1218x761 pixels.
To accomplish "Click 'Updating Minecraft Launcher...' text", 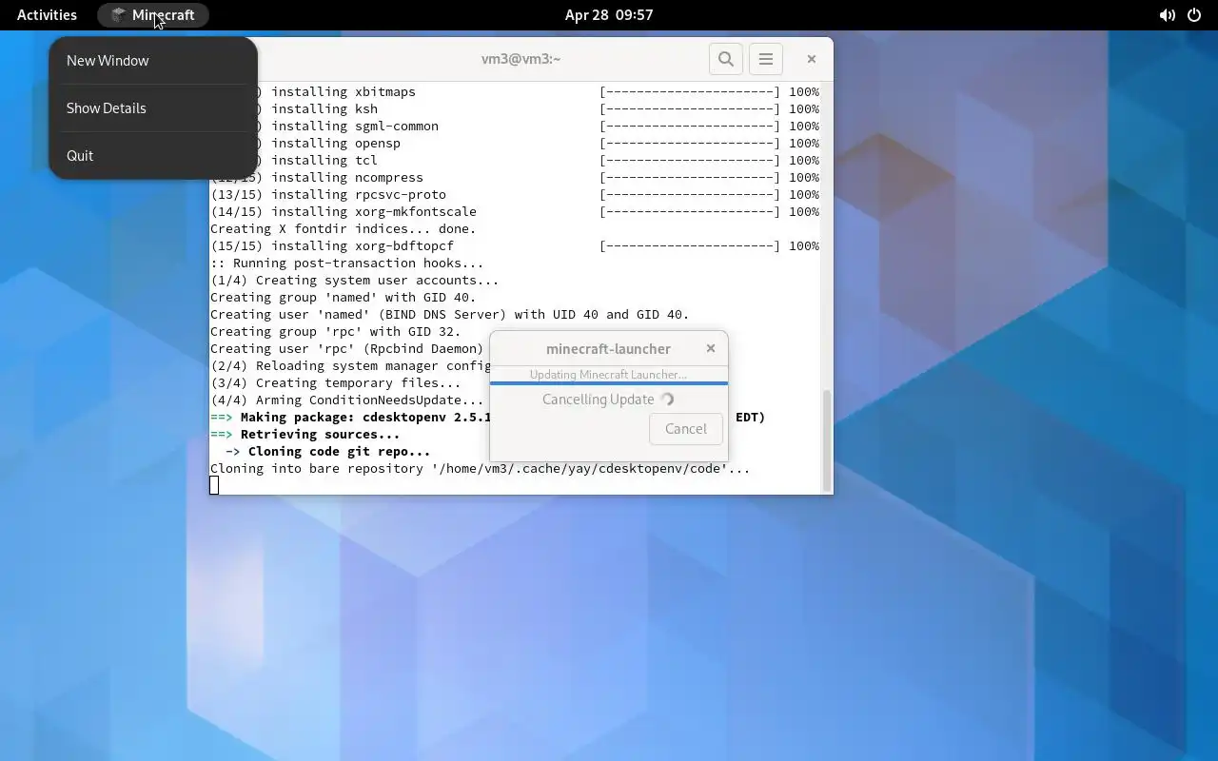I will click(608, 374).
